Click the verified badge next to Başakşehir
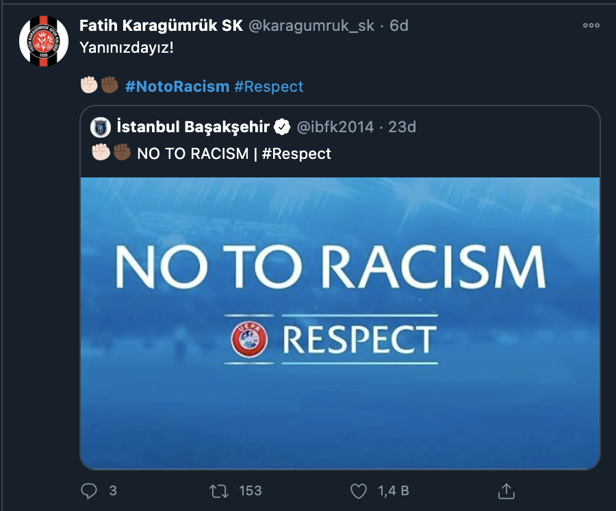The width and height of the screenshot is (616, 511). point(282,127)
